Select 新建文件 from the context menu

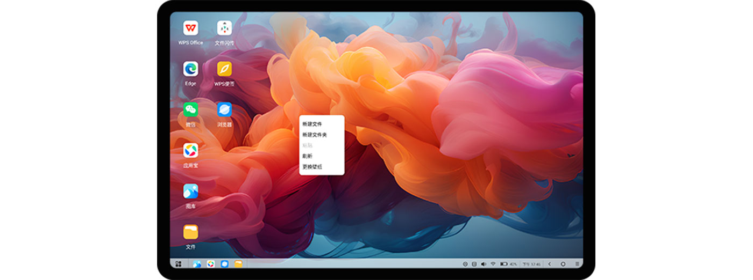pyautogui.click(x=312, y=124)
